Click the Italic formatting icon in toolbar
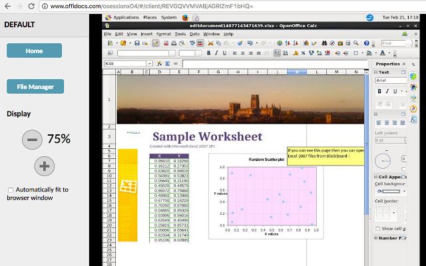Screen dimensions: 426x266 coord(216,53)
